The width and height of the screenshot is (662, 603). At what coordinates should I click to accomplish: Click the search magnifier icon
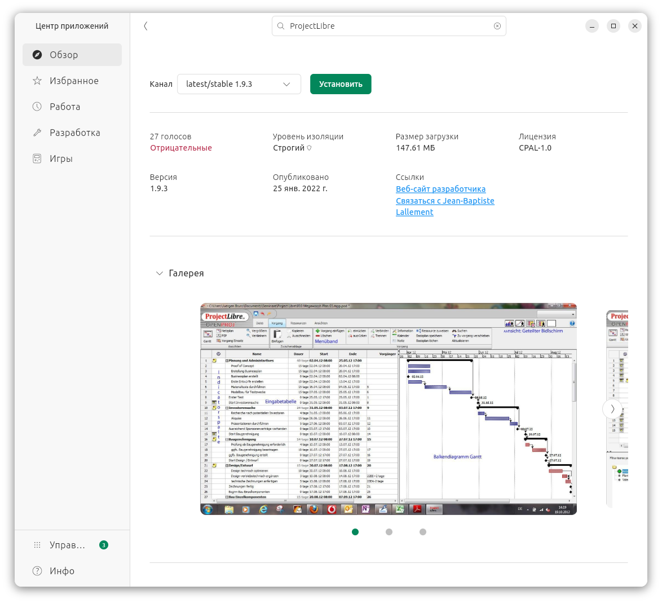pos(281,26)
